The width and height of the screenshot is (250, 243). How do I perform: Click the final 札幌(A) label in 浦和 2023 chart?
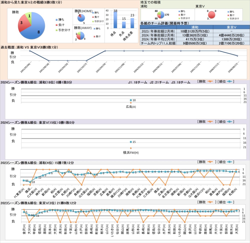(x=233, y=192)
